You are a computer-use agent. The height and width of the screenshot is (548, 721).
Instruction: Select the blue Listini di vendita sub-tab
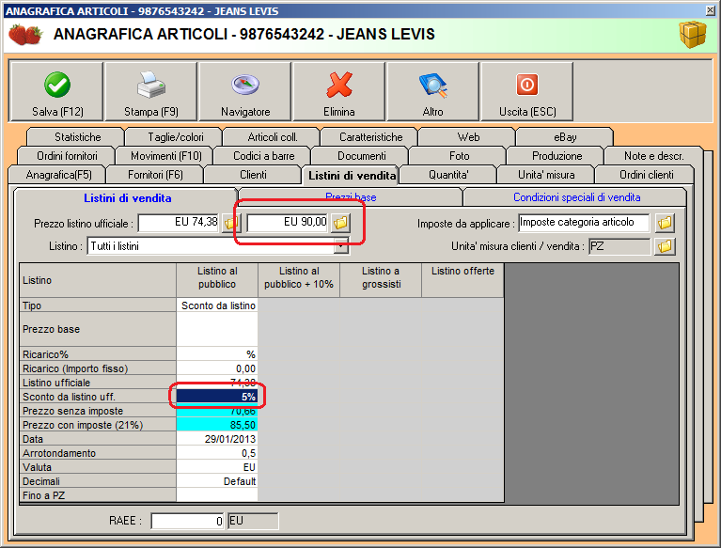coord(127,198)
